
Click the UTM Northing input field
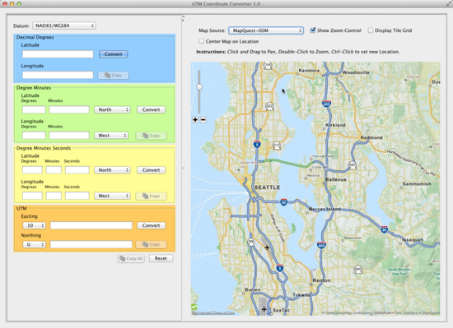91,244
